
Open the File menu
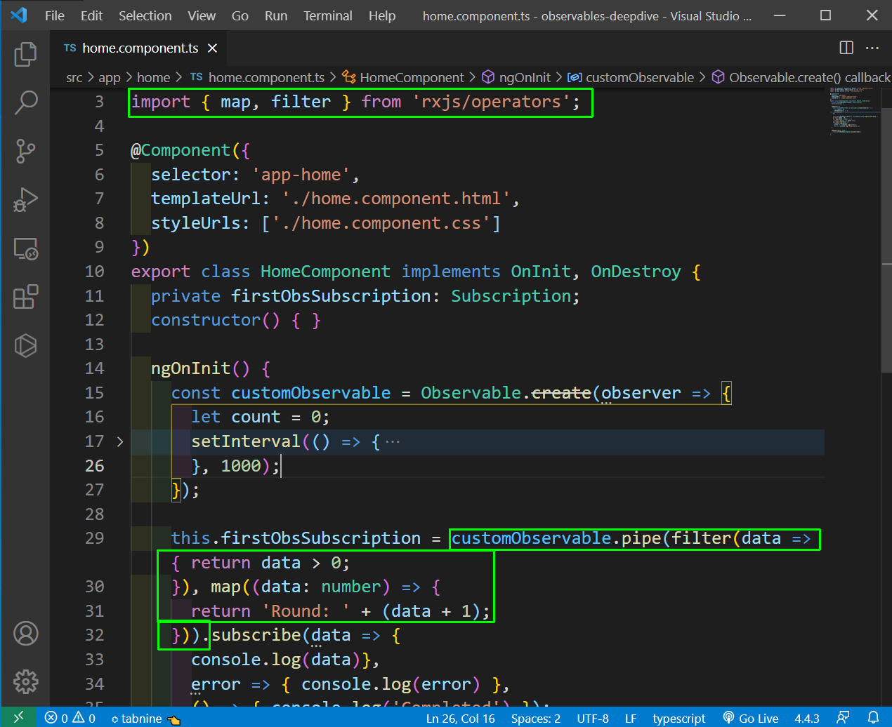[55, 15]
